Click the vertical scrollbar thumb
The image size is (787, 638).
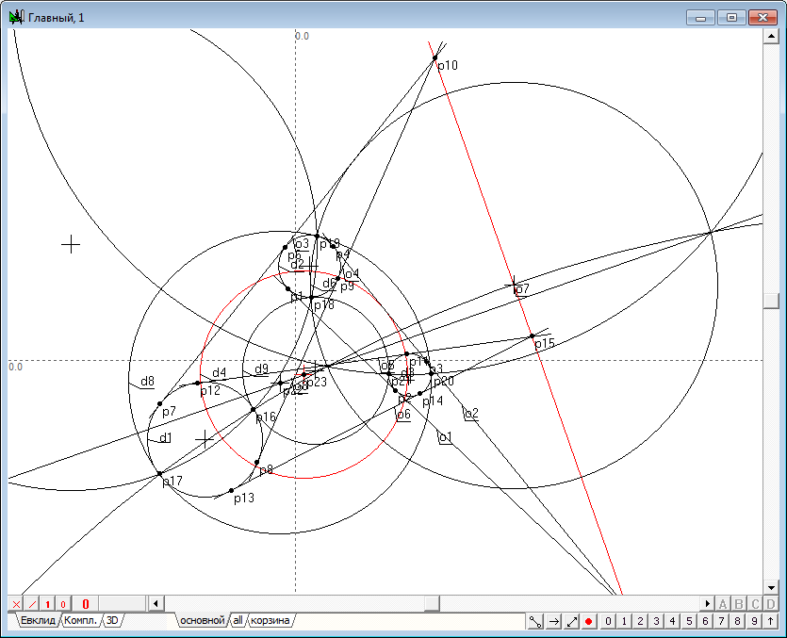pos(771,301)
